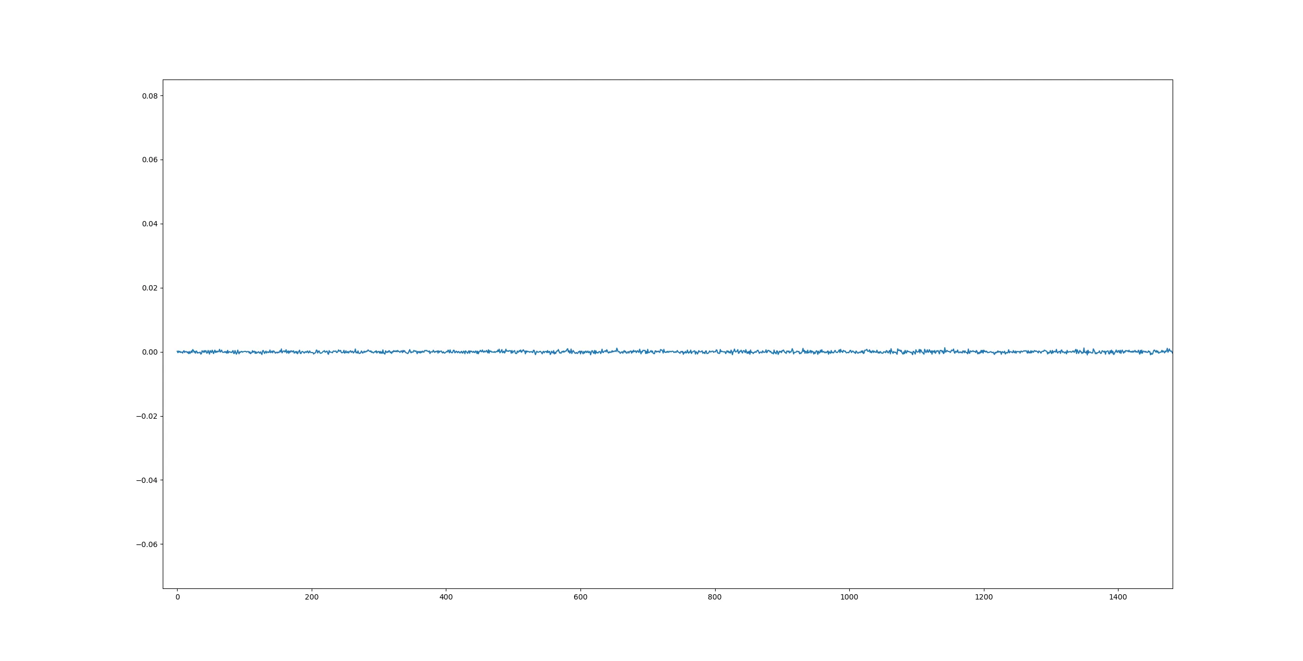Click the 600 x-axis tick label
The width and height of the screenshot is (1303, 661).
pyautogui.click(x=580, y=597)
